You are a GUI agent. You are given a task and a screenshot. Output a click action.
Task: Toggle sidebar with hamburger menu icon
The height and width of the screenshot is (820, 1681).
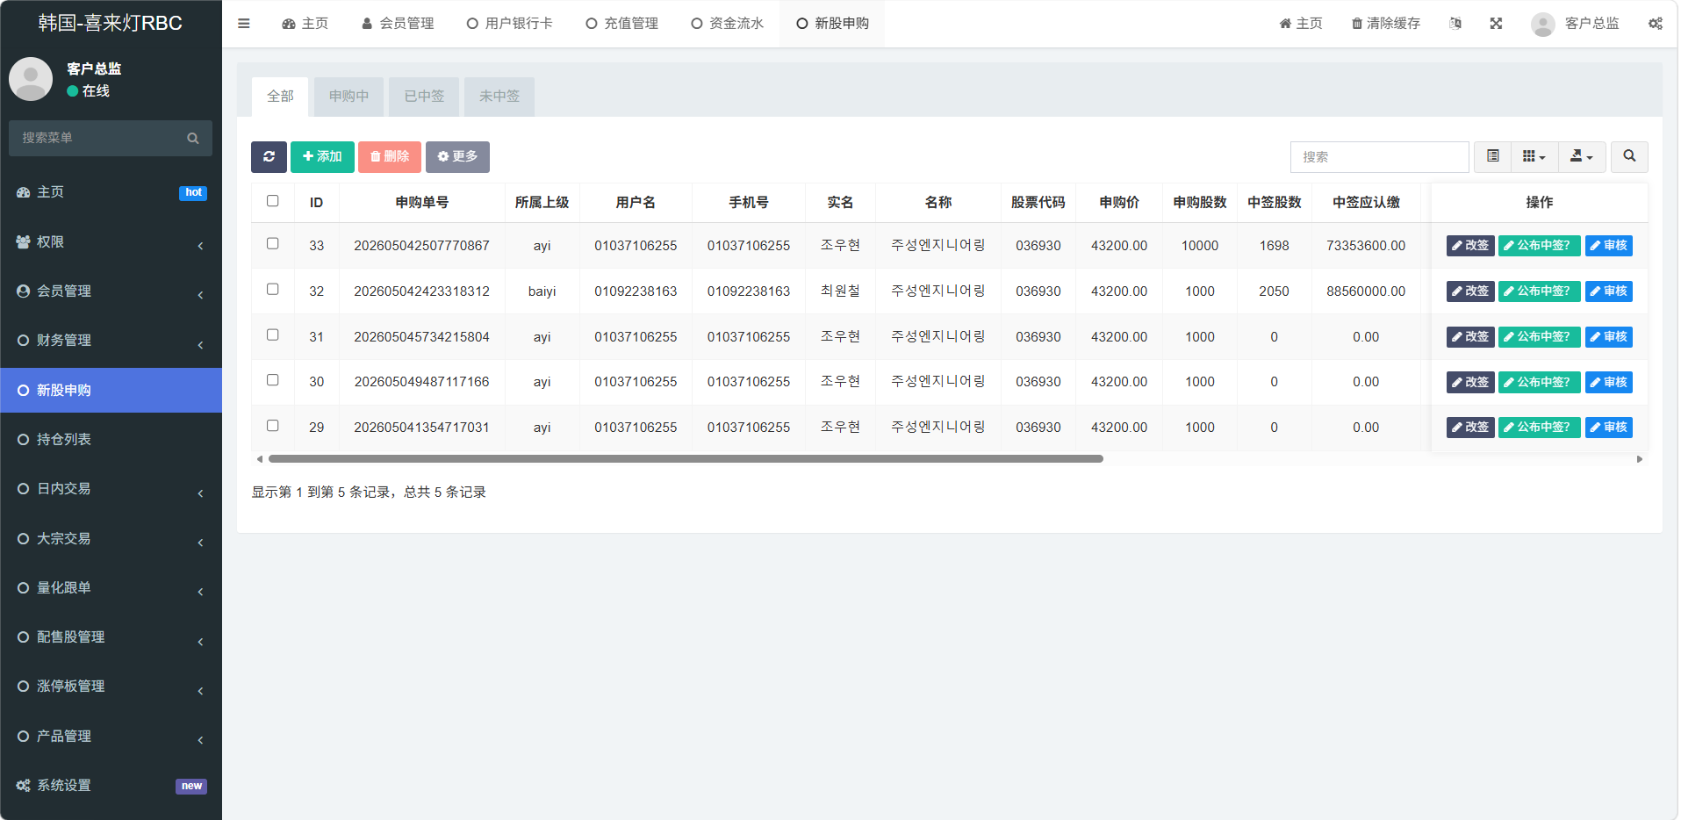coord(244,24)
